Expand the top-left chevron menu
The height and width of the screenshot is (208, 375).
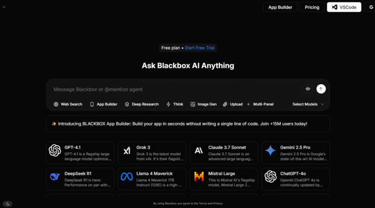(4, 7)
